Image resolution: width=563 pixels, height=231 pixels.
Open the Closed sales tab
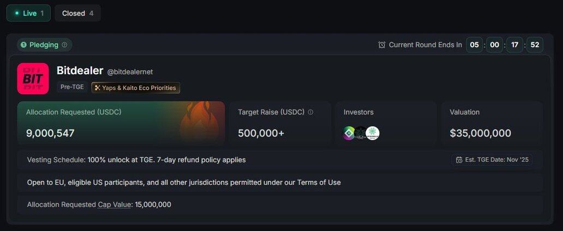[x=77, y=13]
